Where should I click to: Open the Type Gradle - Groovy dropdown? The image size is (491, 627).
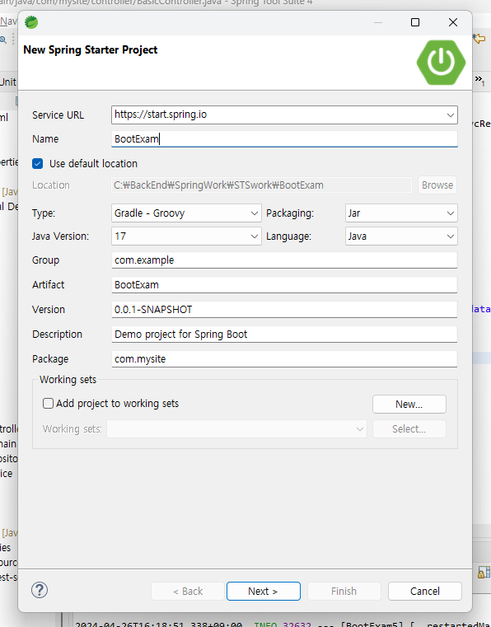click(x=255, y=213)
